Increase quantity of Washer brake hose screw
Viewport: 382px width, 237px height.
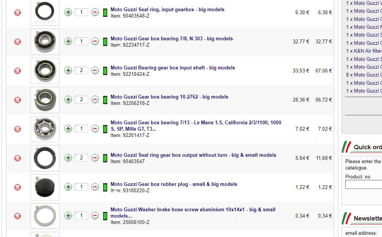pos(68,215)
